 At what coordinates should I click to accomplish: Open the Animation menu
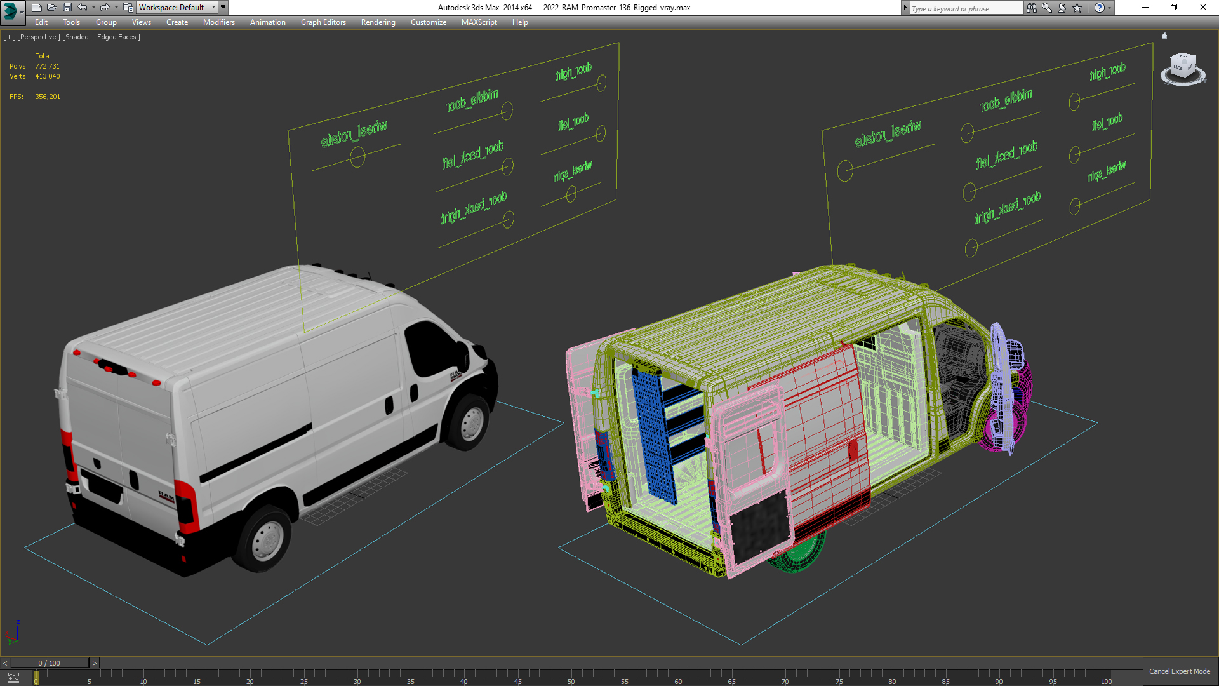click(x=268, y=22)
